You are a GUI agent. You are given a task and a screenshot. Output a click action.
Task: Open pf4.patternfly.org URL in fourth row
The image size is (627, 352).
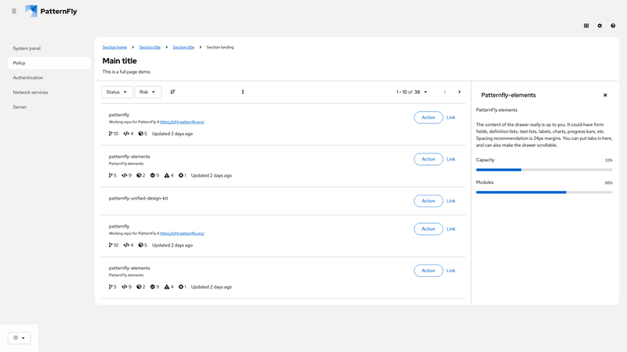182,233
